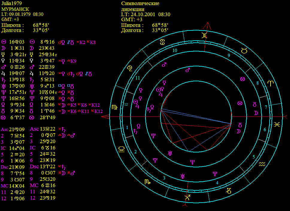290x211 pixels.
Task: Click the Символические дирекции heading
Action: pyautogui.click(x=140, y=6)
